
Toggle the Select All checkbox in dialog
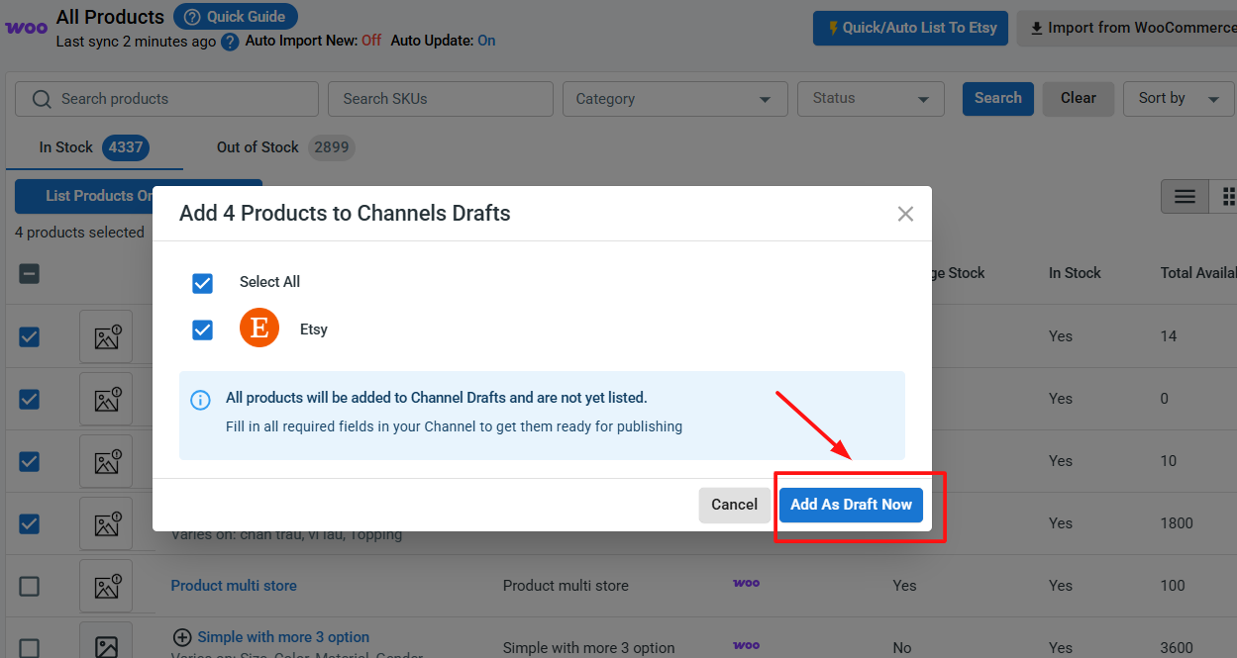202,283
